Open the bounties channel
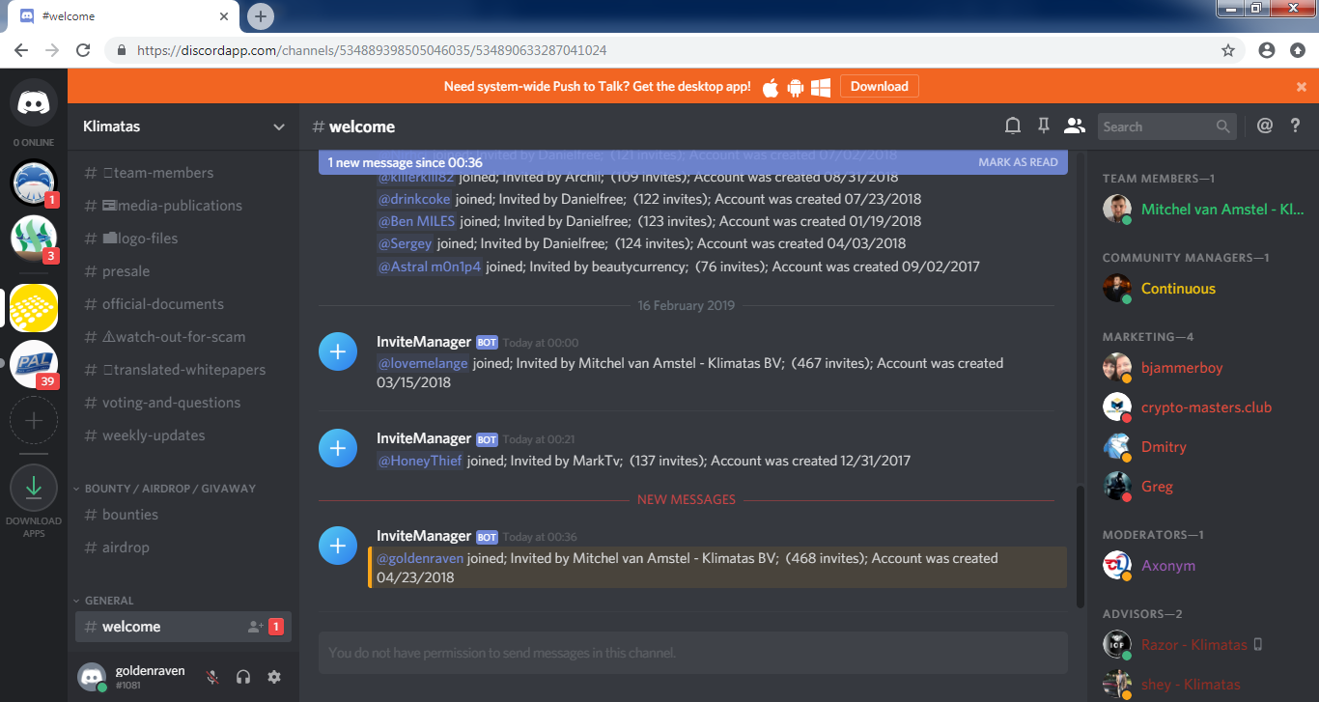Image resolution: width=1319 pixels, height=702 pixels. pos(183,515)
